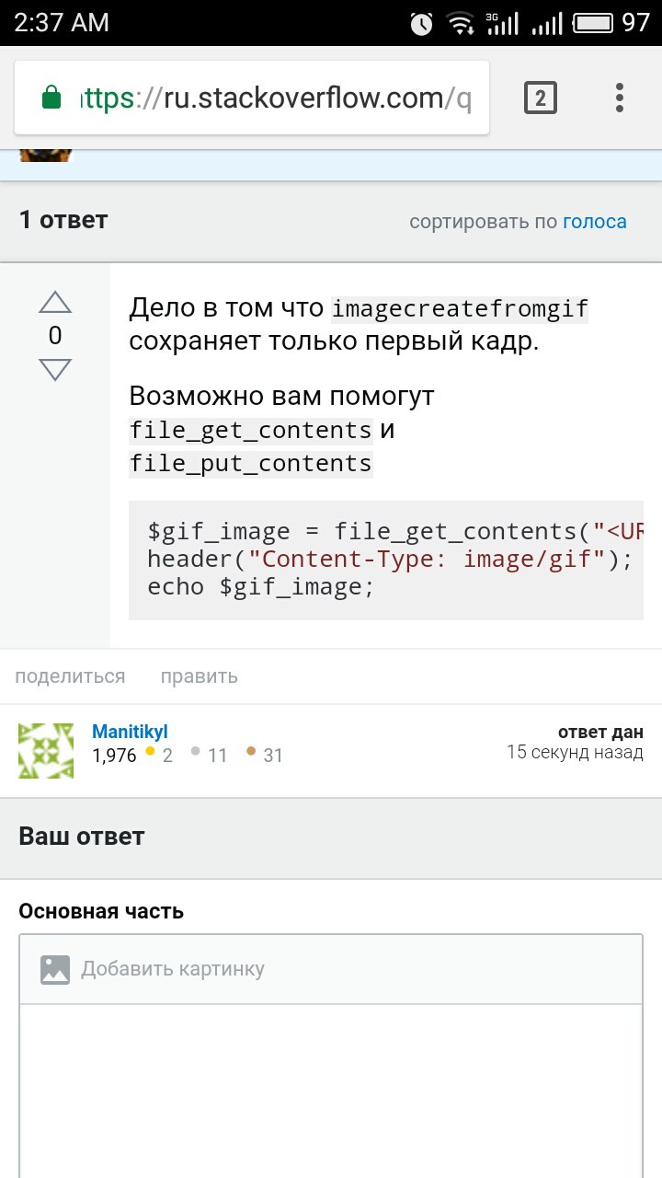662x1178 pixels.
Task: Tap the vote count between the arrows
Action: coord(55,336)
